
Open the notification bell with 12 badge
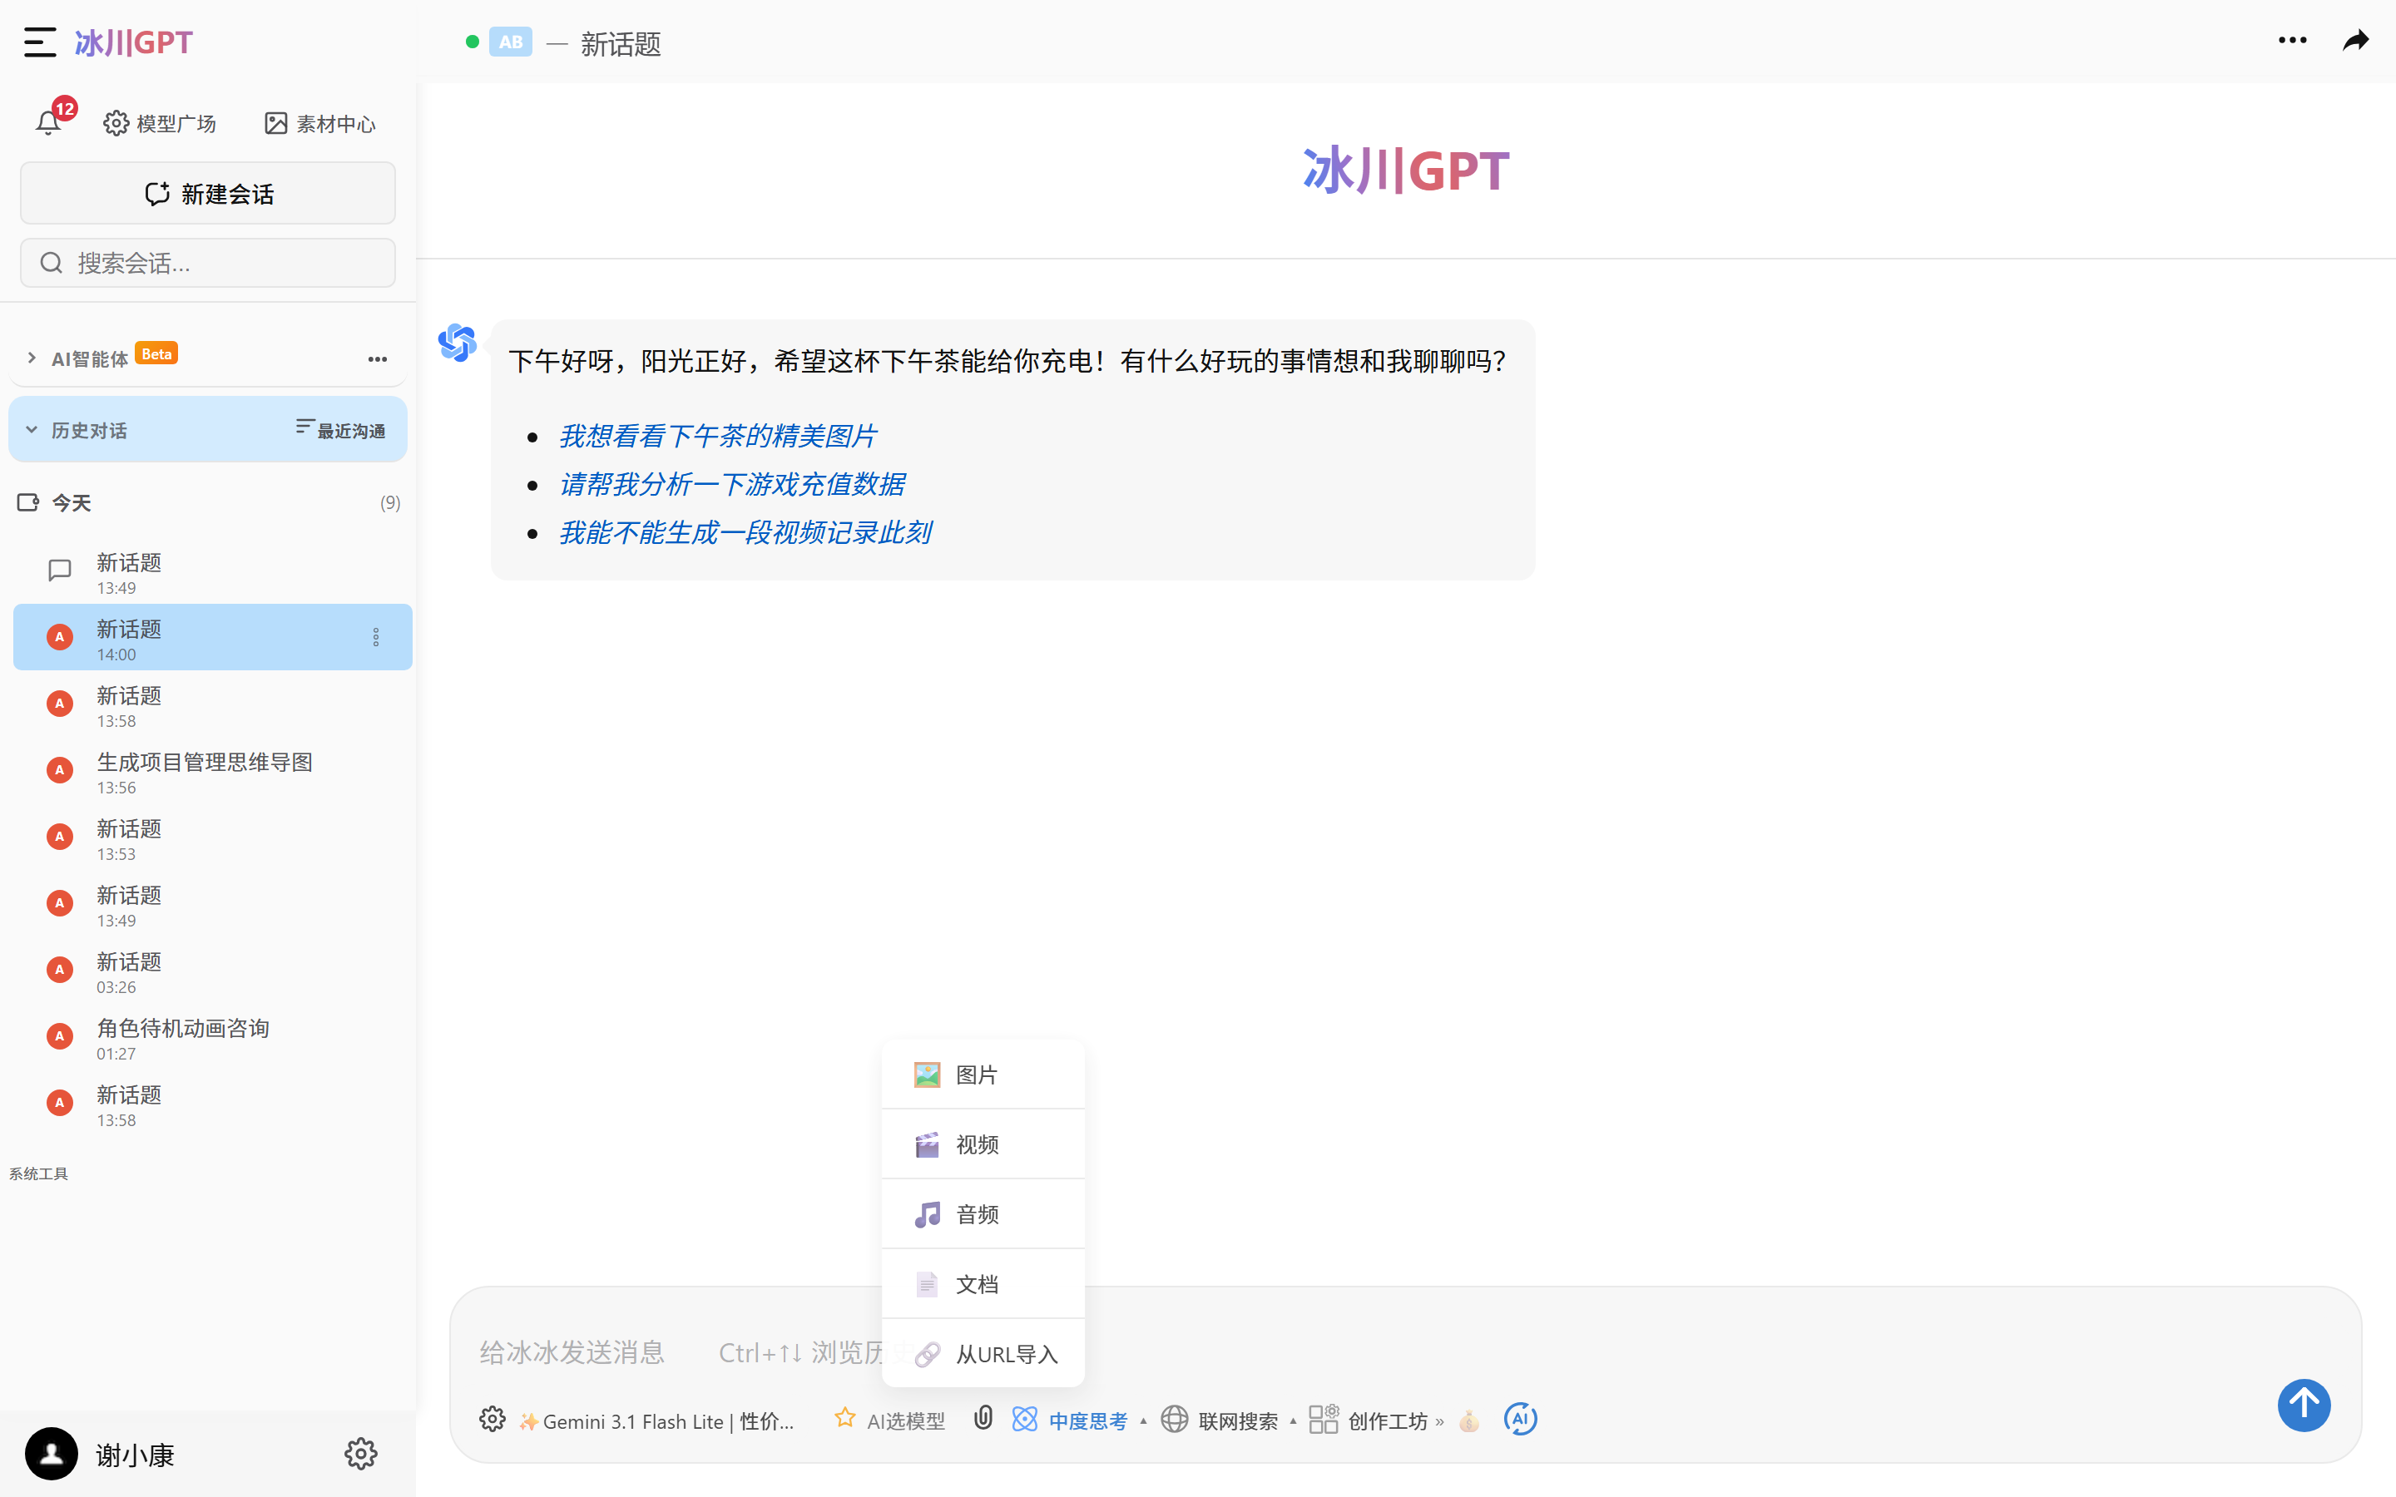[48, 123]
